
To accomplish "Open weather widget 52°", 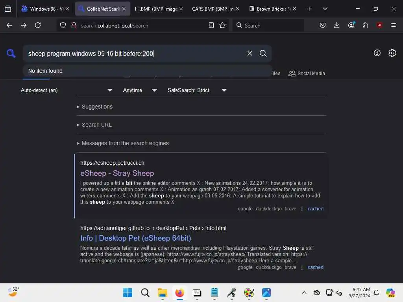I will [x=13, y=292].
